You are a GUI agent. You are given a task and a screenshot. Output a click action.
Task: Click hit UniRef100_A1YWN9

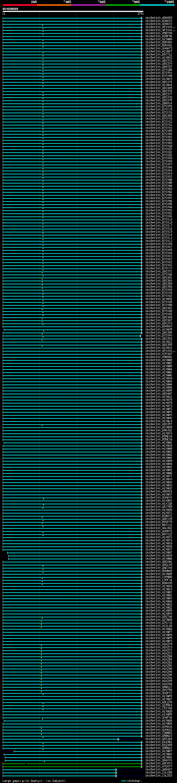(x=159, y=39)
